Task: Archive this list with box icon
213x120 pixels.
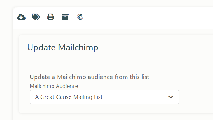Action: click(65, 17)
